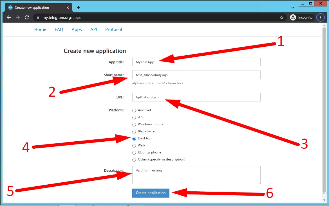The image size is (329, 206).
Task: Click the Home link in navigation
Action: tap(40, 30)
